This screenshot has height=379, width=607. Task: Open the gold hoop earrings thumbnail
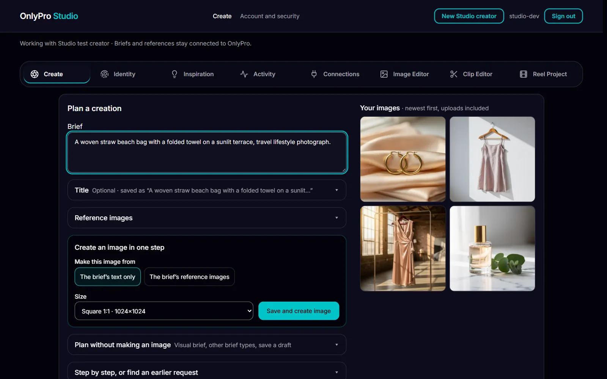coord(403,159)
